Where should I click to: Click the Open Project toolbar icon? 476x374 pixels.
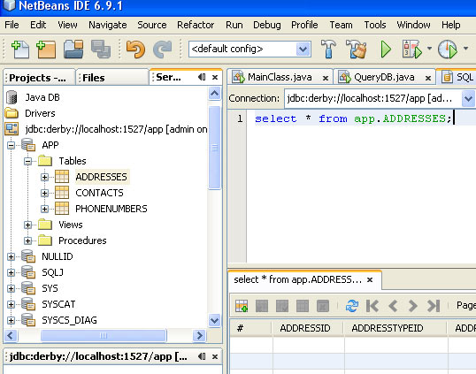coord(73,50)
